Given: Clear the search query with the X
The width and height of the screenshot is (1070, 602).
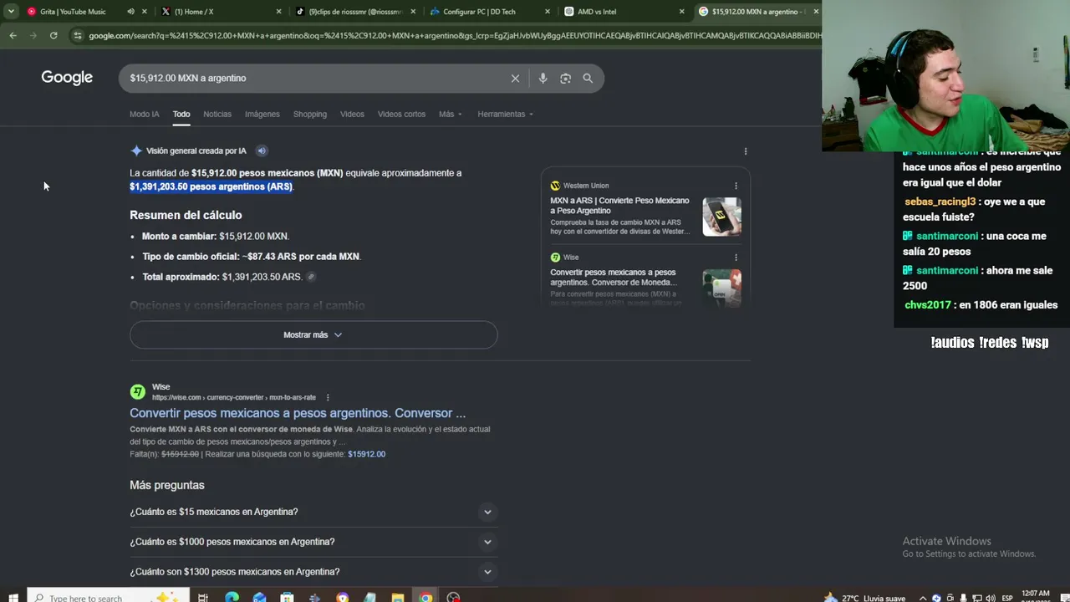Looking at the screenshot, I should pyautogui.click(x=515, y=79).
